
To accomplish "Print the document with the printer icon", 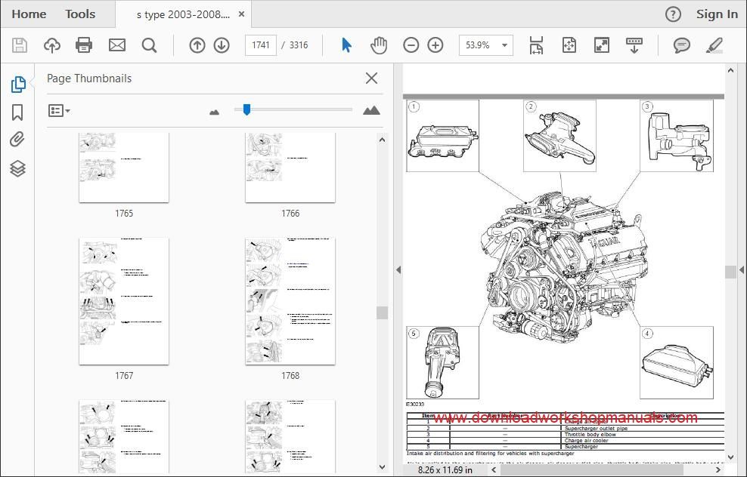I will pyautogui.click(x=84, y=45).
